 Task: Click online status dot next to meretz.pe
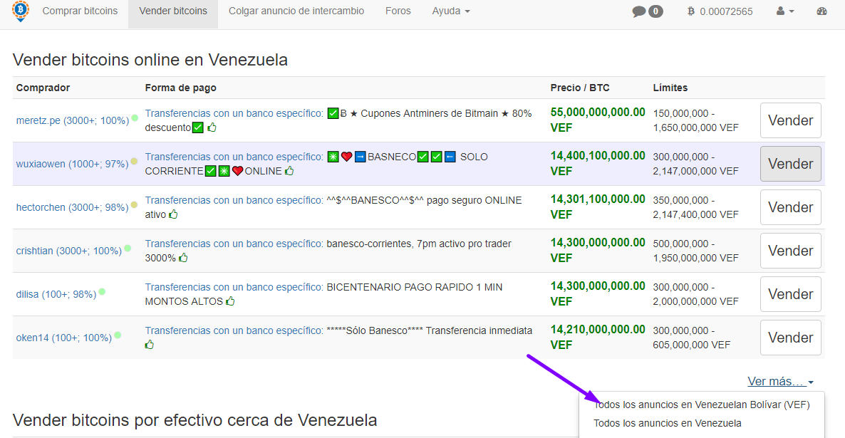135,118
